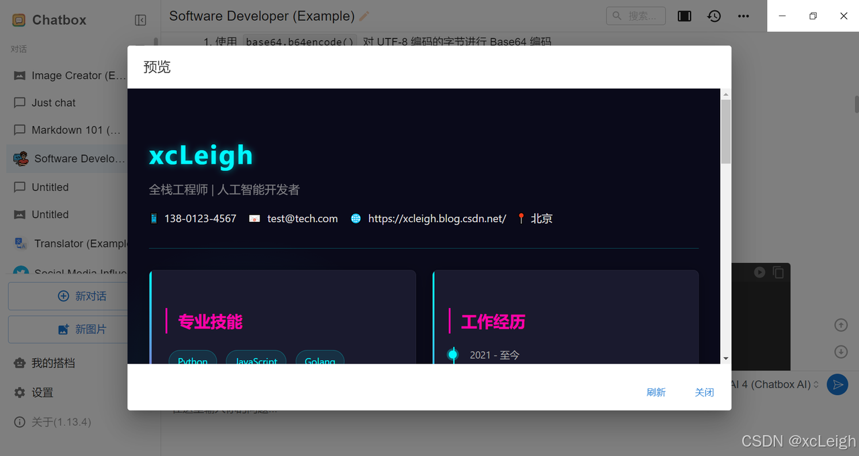Screen dimensions: 859x456
Task: Open the history cleanup clock icon
Action: tap(714, 16)
